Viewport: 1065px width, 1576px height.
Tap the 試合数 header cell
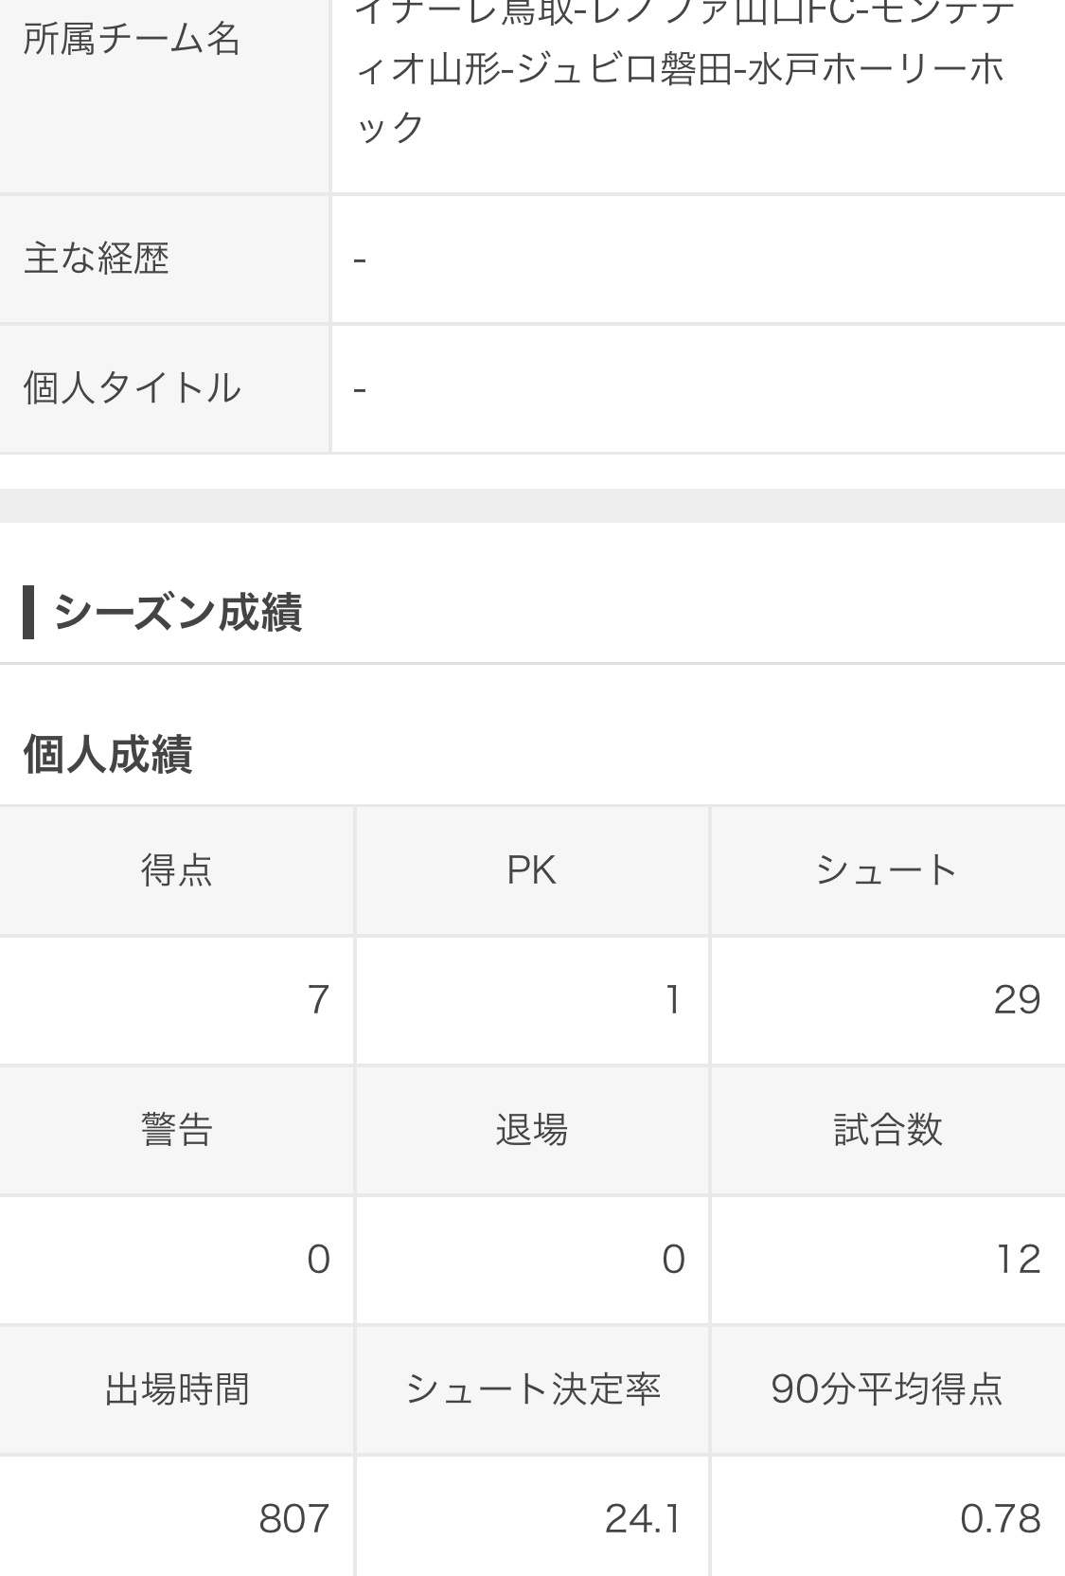click(887, 1130)
